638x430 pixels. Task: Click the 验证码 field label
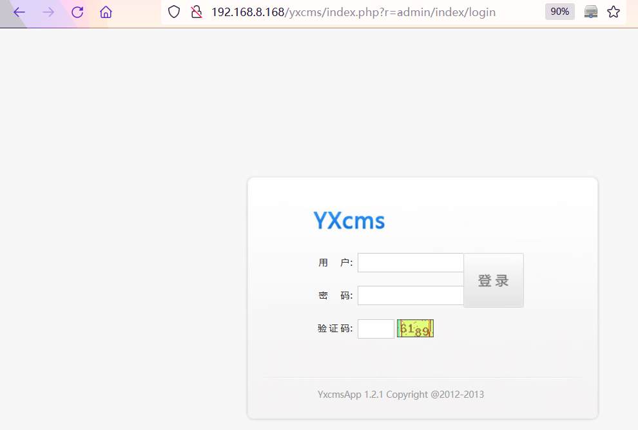pyautogui.click(x=335, y=329)
